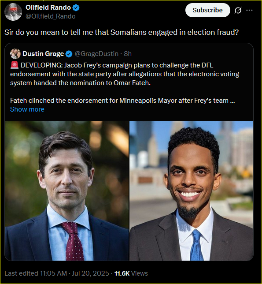
Task: Click the Last edited 11:05 AM timestamp
Action: pyautogui.click(x=36, y=273)
